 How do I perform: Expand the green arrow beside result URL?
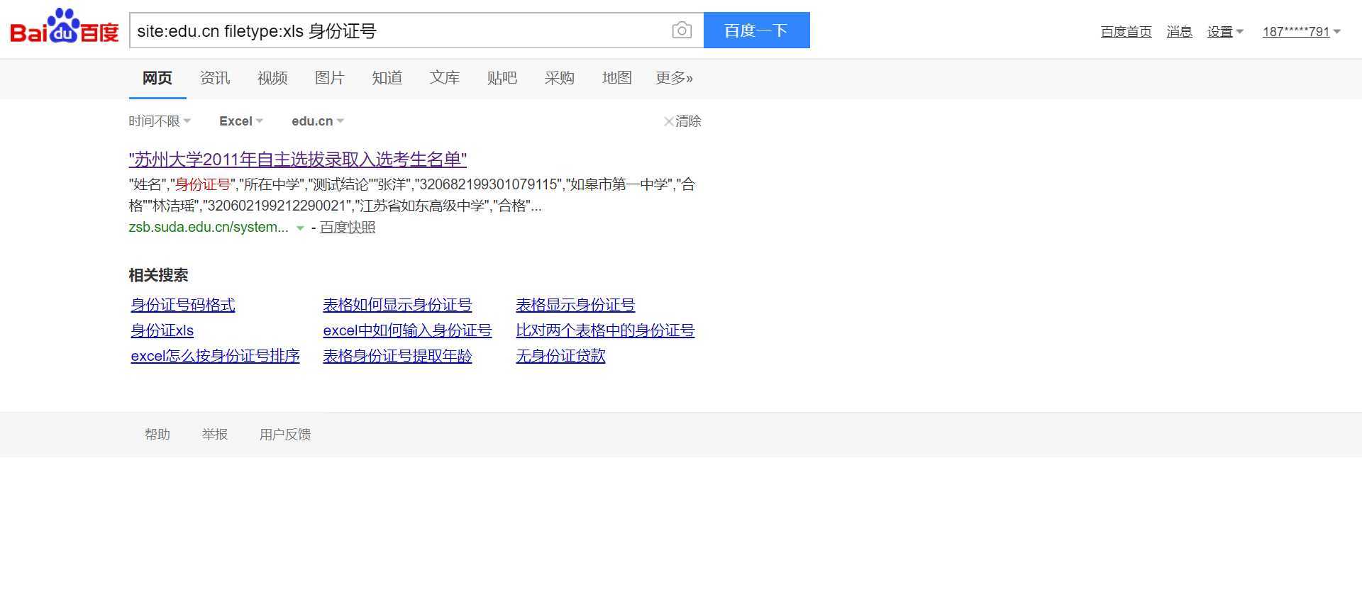[300, 228]
